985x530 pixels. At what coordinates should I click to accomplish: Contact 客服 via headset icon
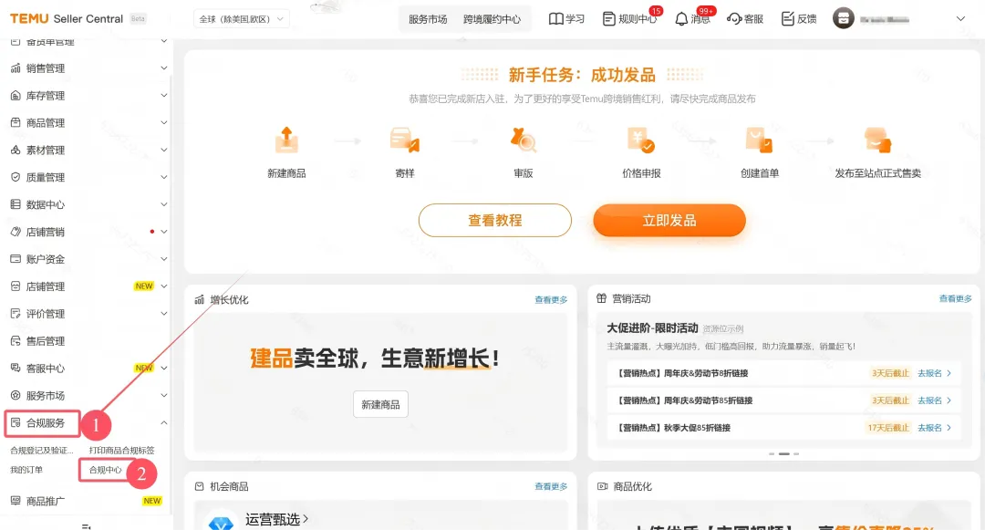coord(745,19)
